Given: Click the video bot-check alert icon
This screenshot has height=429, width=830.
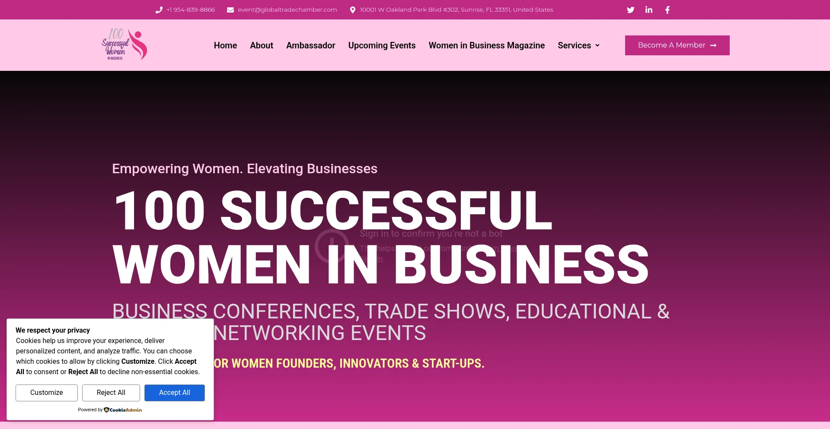Looking at the screenshot, I should click(332, 246).
